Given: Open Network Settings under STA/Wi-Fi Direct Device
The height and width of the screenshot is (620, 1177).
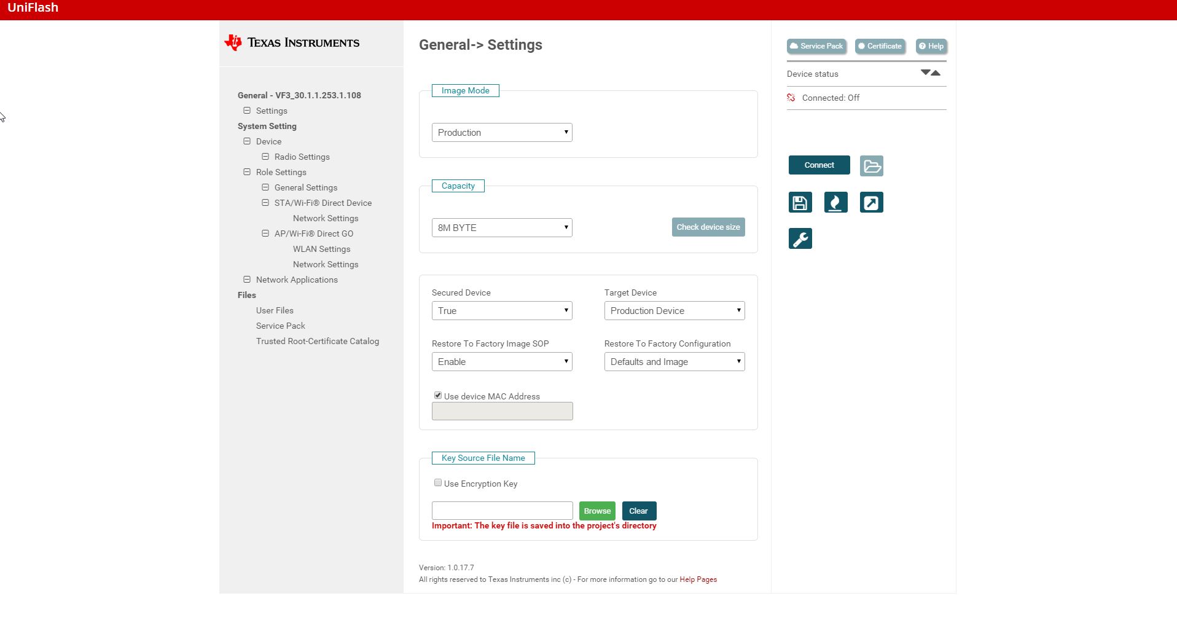Looking at the screenshot, I should [326, 218].
